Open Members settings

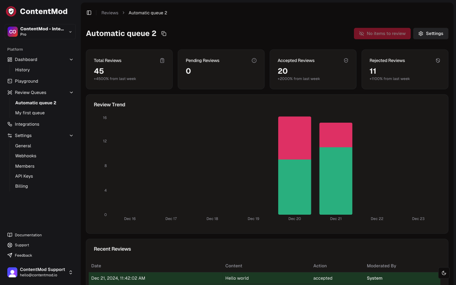coord(25,166)
